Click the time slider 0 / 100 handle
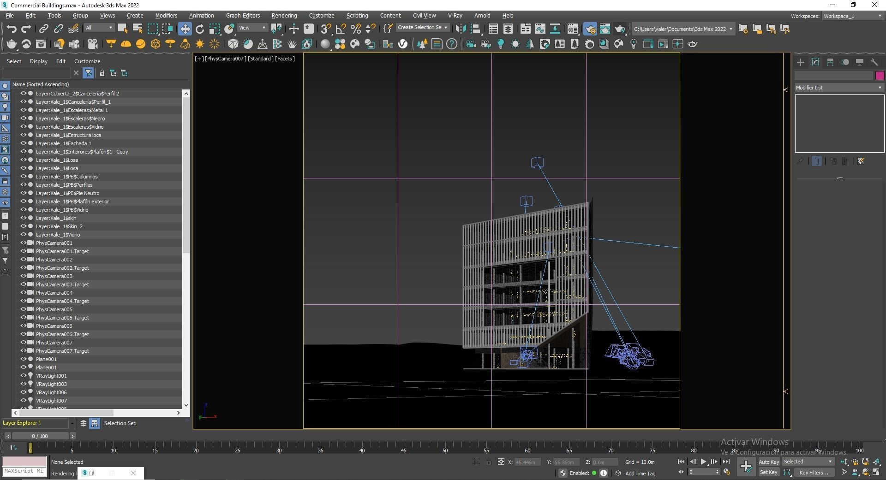Image resolution: width=886 pixels, height=480 pixels. 40,436
